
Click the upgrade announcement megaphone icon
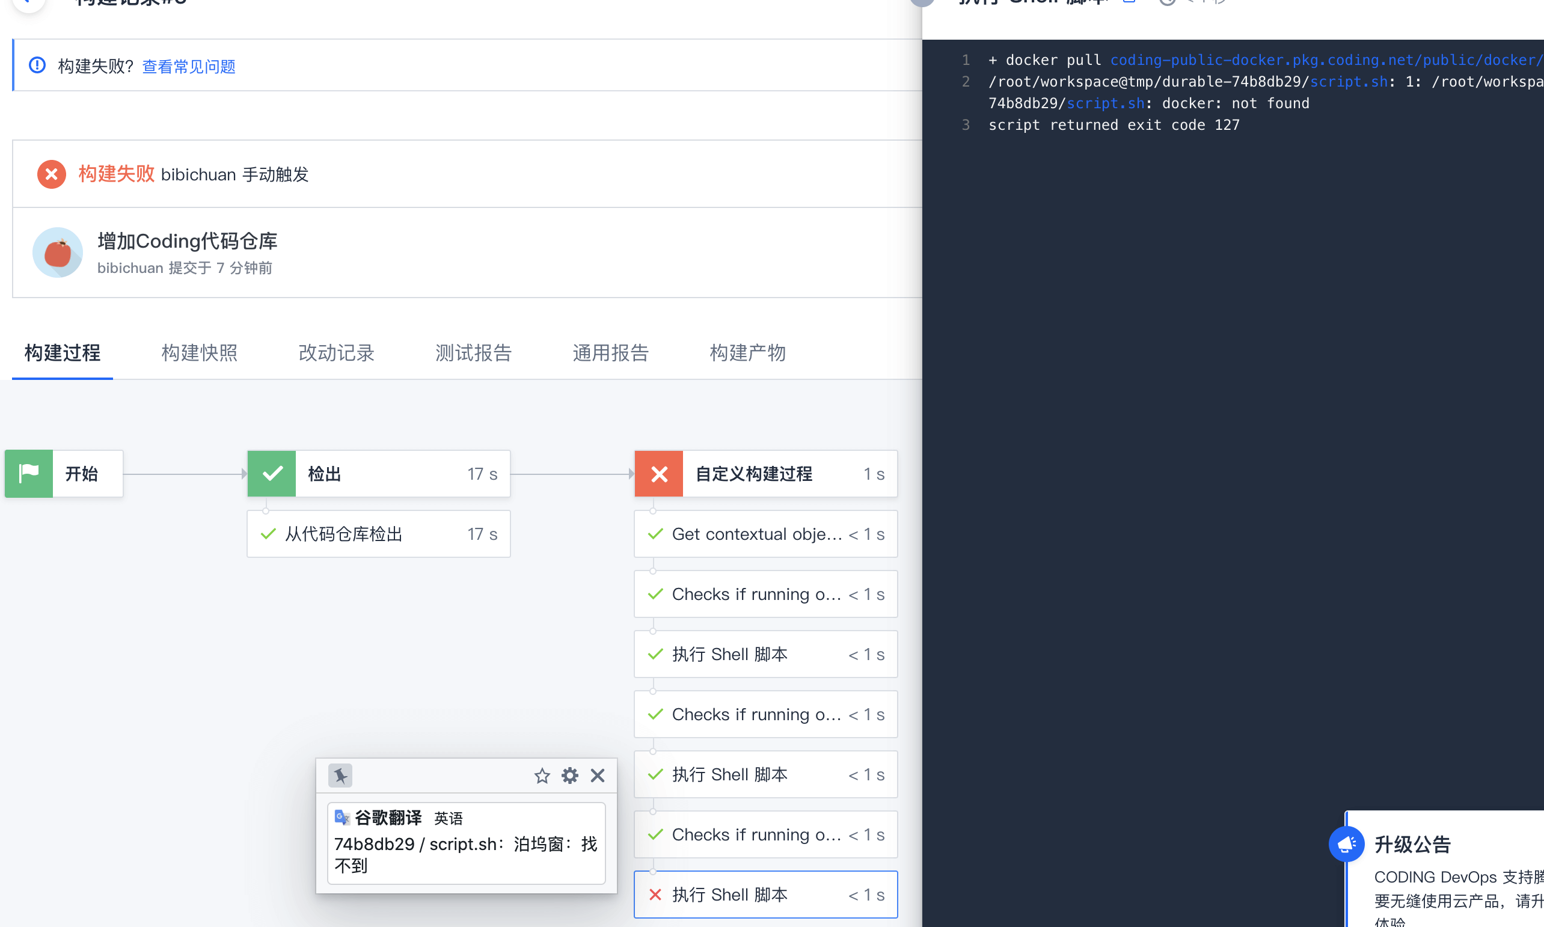1346,844
